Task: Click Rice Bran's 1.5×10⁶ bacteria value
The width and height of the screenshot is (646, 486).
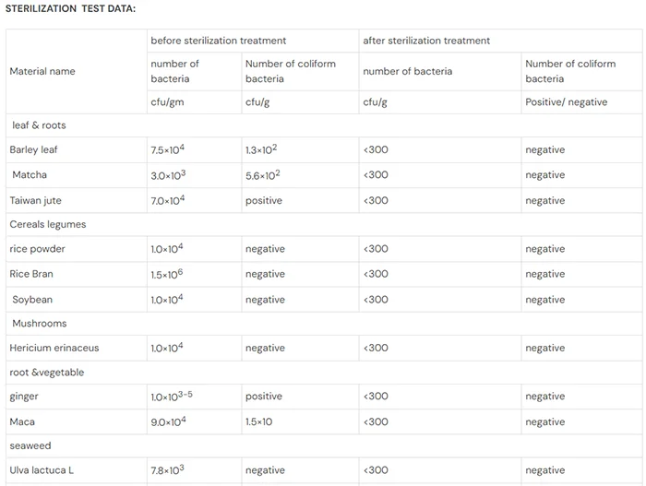Action: click(167, 274)
